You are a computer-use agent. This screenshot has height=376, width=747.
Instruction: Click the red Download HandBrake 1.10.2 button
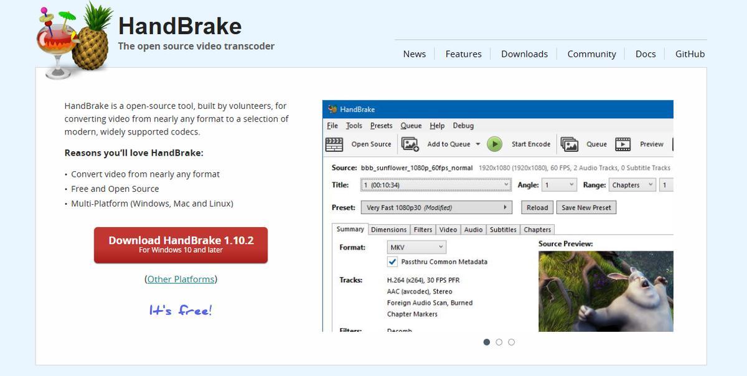pos(181,245)
